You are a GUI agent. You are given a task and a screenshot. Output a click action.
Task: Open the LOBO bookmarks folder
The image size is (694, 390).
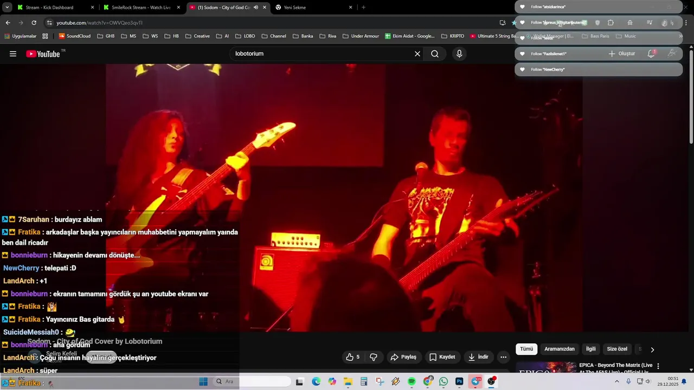coord(245,36)
